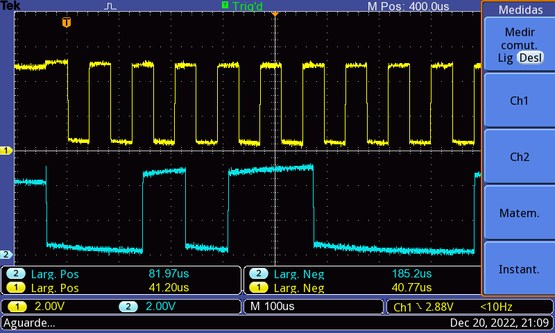The image size is (555, 333).
Task: Toggle Medir comut. Lig/Desl option
Action: [519, 44]
